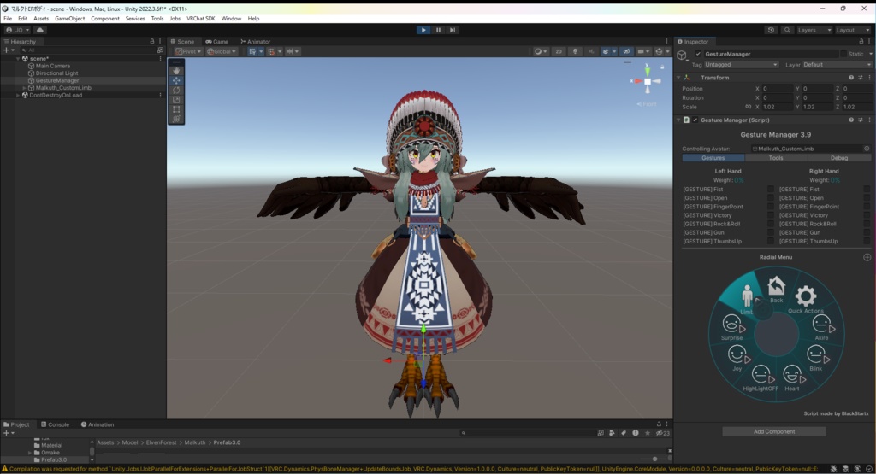Screen dimensions: 876x474
Task: Open scene draw mode dropdown
Action: pyautogui.click(x=541, y=51)
